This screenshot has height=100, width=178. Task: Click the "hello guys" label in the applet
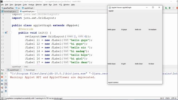[112, 30]
